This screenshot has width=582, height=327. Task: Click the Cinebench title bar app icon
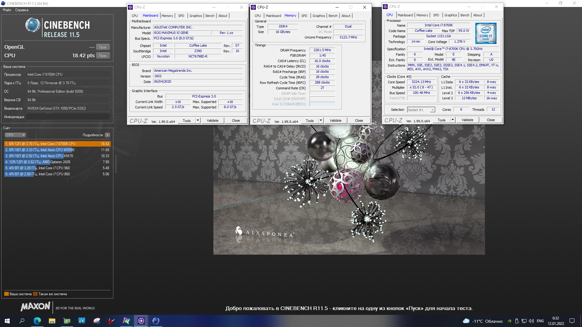point(3,3)
